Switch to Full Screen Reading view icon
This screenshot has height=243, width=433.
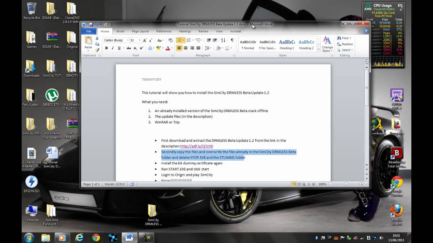click(299, 184)
